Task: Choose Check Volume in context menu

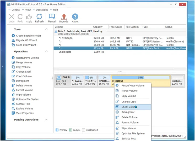Action: (133, 107)
